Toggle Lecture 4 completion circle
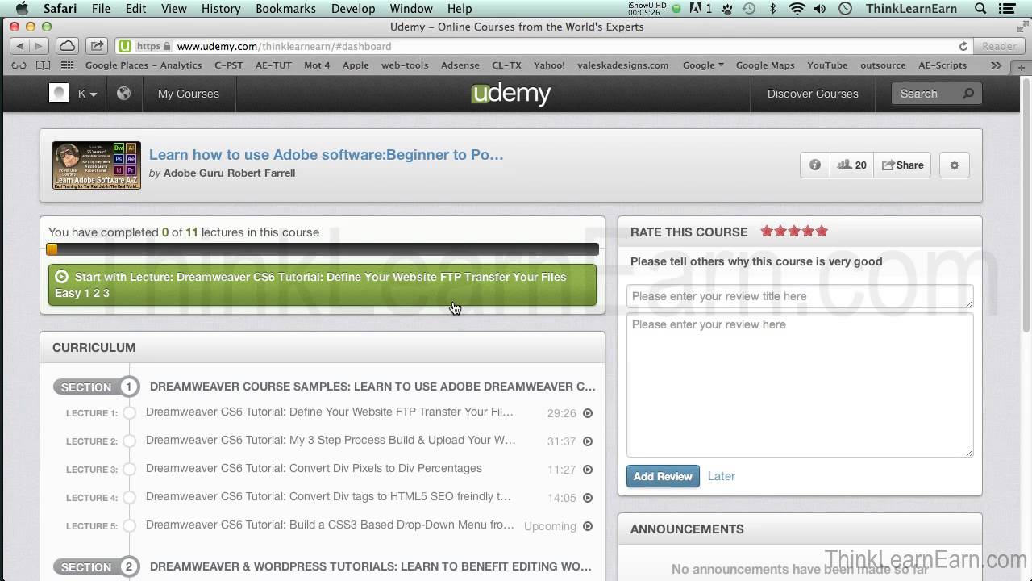This screenshot has height=581, width=1032. click(129, 497)
